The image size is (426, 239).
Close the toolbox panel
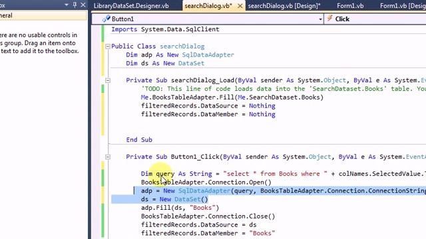click(x=83, y=5)
